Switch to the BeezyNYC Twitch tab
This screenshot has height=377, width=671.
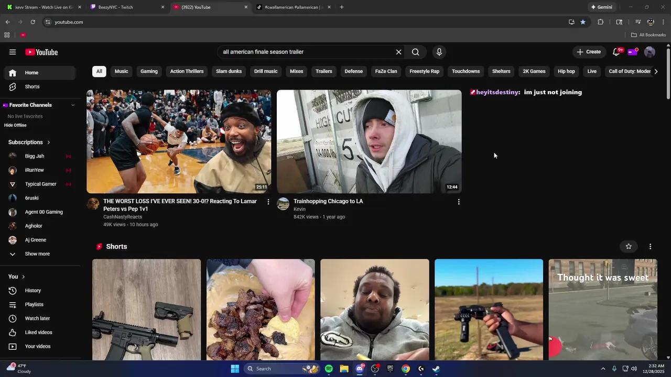(126, 7)
